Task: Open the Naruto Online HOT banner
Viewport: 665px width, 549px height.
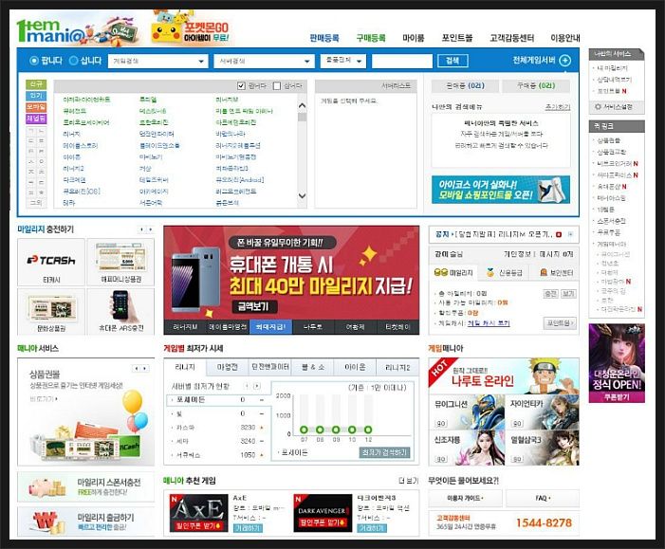Action: pos(504,376)
